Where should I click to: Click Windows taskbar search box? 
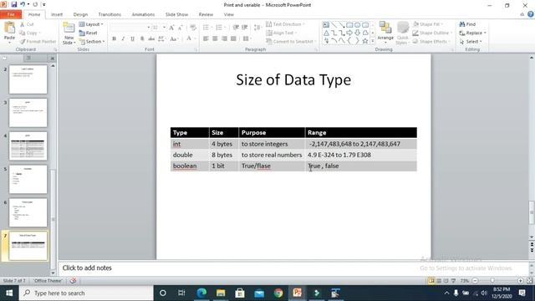tap(86, 293)
